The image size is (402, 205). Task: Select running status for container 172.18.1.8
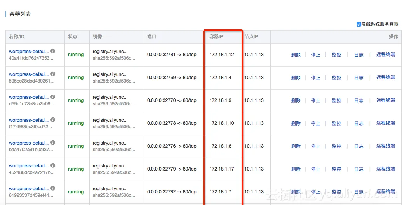(x=76, y=146)
